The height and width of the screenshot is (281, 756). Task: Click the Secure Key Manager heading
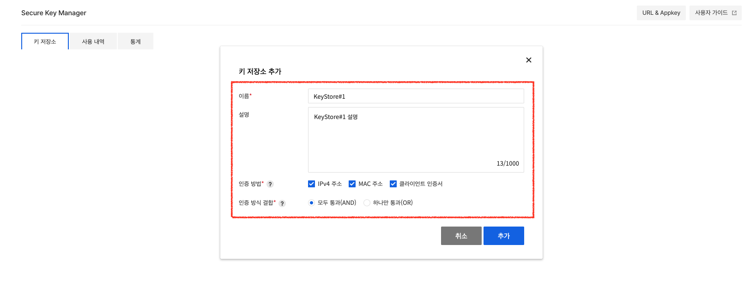54,13
